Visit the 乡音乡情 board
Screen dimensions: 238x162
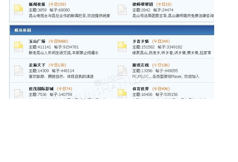point(140,41)
